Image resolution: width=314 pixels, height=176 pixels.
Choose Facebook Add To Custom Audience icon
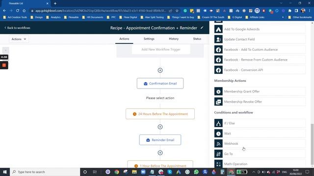218,49
